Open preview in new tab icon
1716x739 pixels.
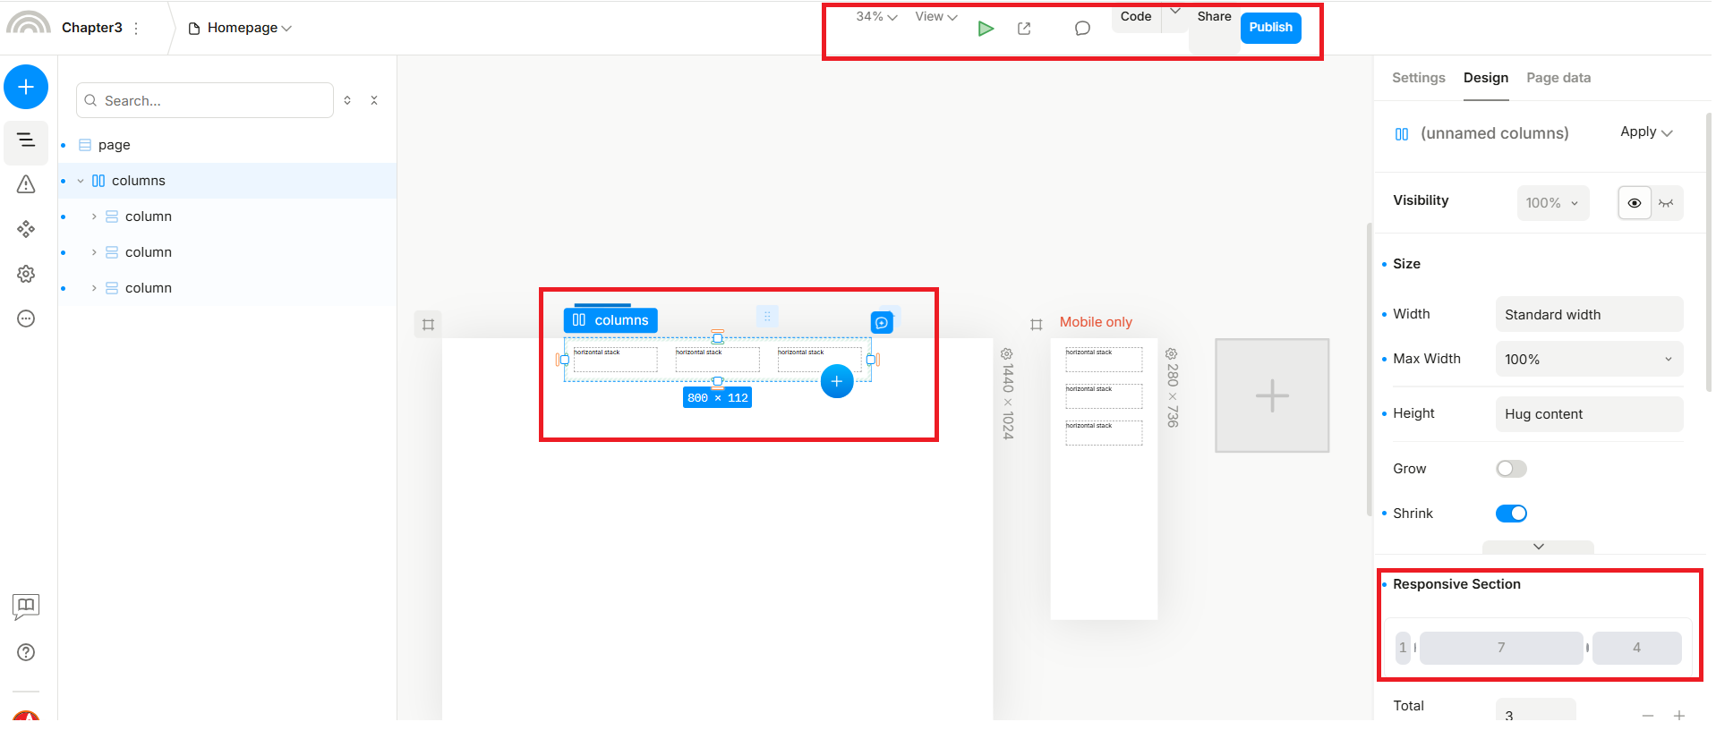coord(1024,29)
